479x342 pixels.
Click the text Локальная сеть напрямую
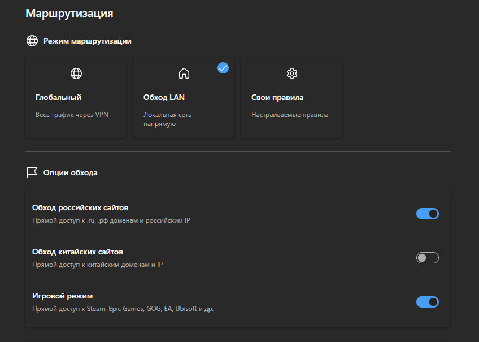[167, 119]
